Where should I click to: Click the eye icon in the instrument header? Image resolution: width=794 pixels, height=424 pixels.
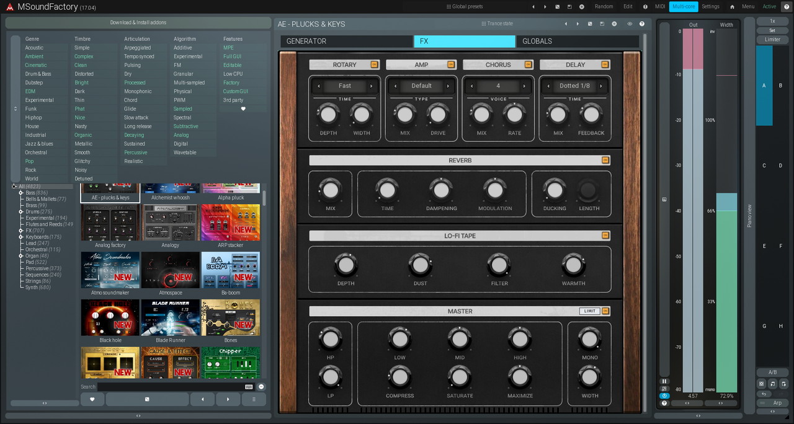coord(630,24)
